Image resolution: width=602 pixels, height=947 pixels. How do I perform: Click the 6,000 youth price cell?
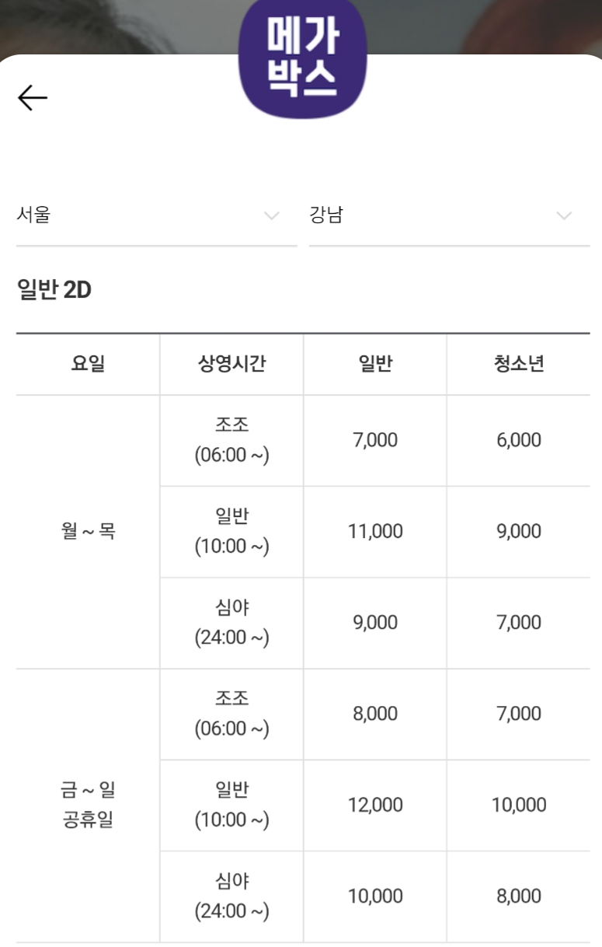(x=518, y=440)
